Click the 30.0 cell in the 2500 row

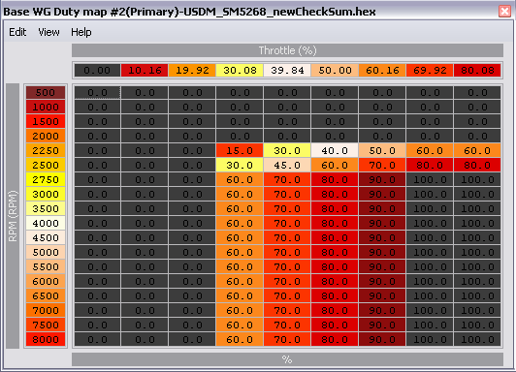(240, 166)
